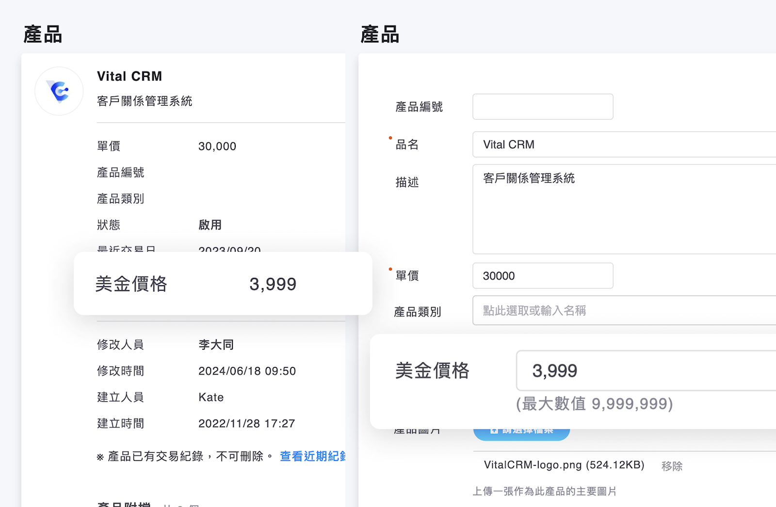
Task: Click the 客戶關係管理系統 subtitle under Vital CRM
Action: click(145, 101)
